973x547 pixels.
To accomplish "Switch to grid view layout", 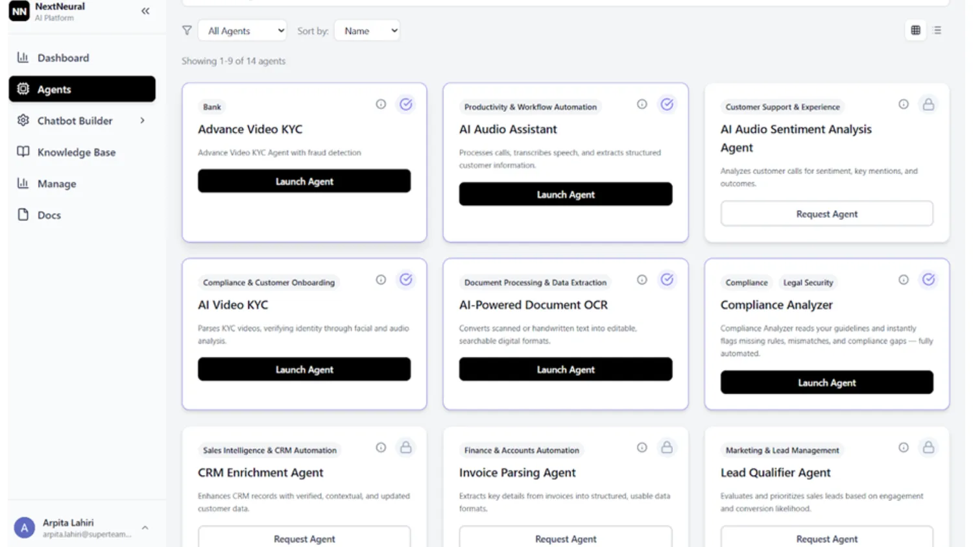I will pos(915,30).
